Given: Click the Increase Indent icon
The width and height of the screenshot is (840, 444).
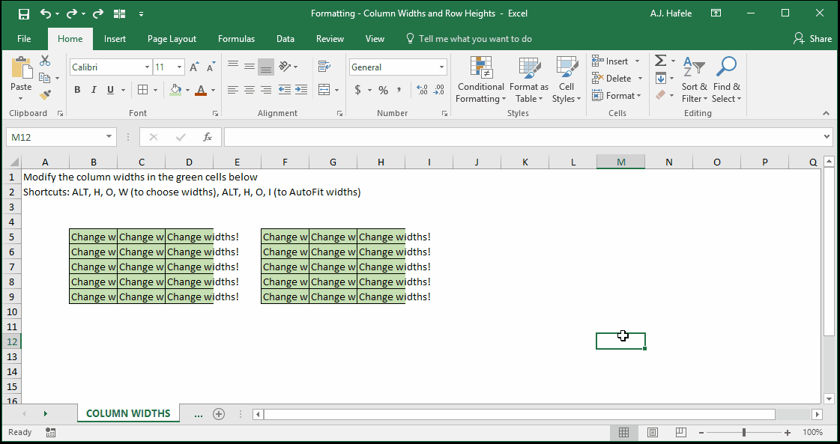Looking at the screenshot, I should (x=301, y=89).
